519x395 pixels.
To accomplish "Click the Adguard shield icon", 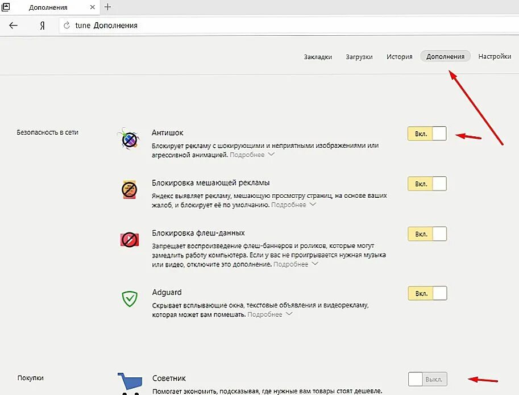I will pyautogui.click(x=130, y=299).
